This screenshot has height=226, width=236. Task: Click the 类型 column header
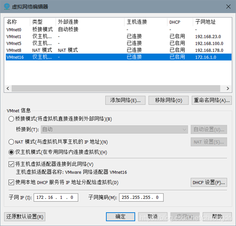[x=43, y=22]
